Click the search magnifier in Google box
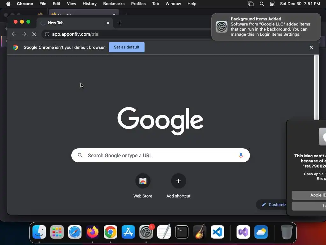Screen dimensions: 326x245 pos(80,155)
